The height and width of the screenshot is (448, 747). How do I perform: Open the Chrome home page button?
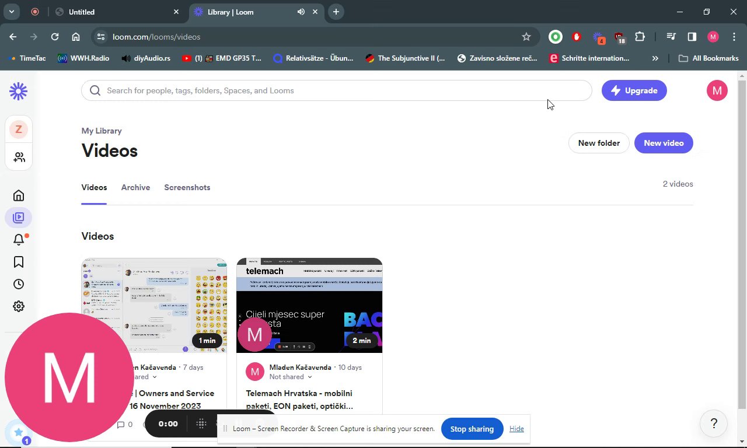pyautogui.click(x=76, y=37)
